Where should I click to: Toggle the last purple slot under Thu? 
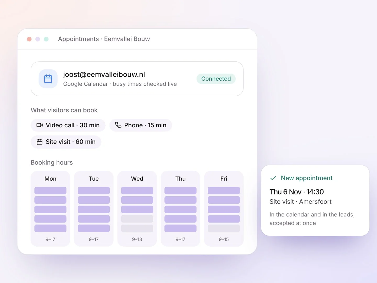pos(180,228)
